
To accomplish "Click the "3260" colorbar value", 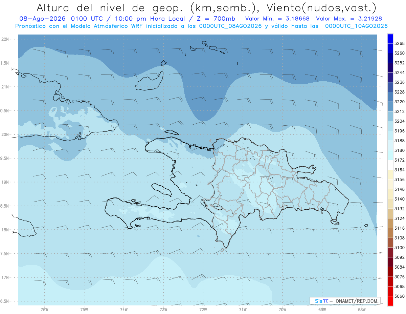I will coord(400,53).
